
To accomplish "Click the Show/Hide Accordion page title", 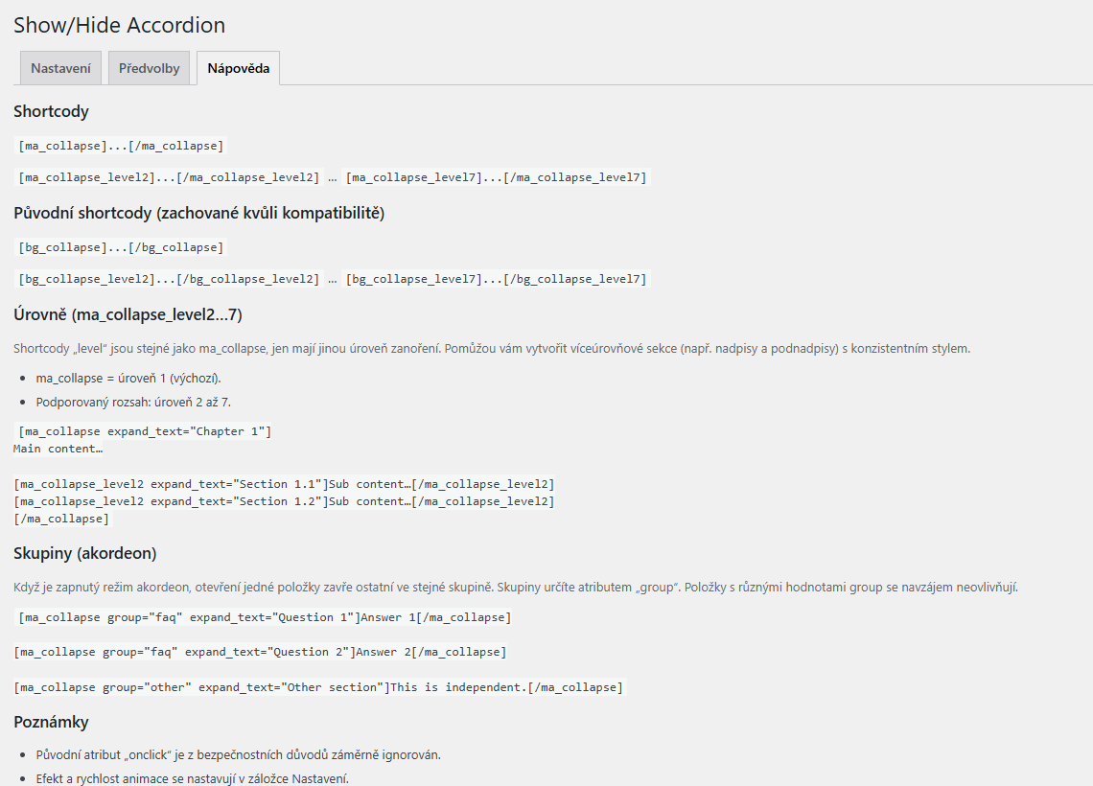I will click(x=118, y=25).
